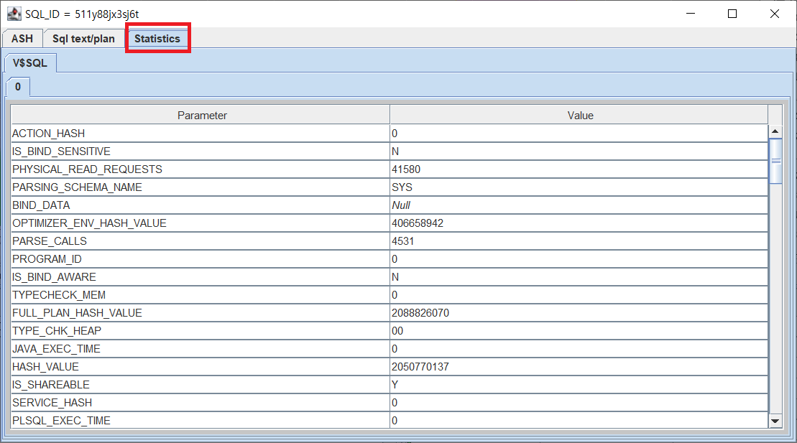Select the PARSE_CALLS parameter cell
The image size is (797, 443).
(x=201, y=241)
